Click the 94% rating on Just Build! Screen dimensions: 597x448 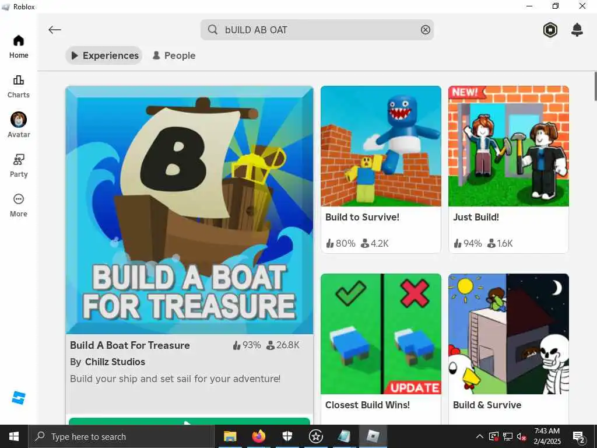click(468, 243)
